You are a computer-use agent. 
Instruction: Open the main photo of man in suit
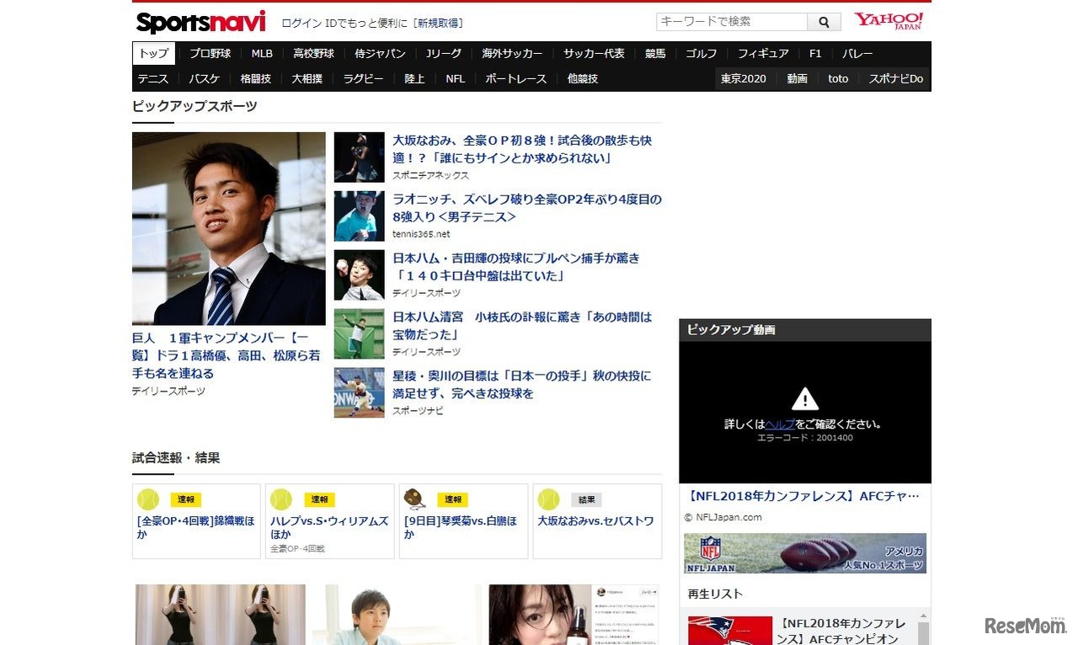229,228
